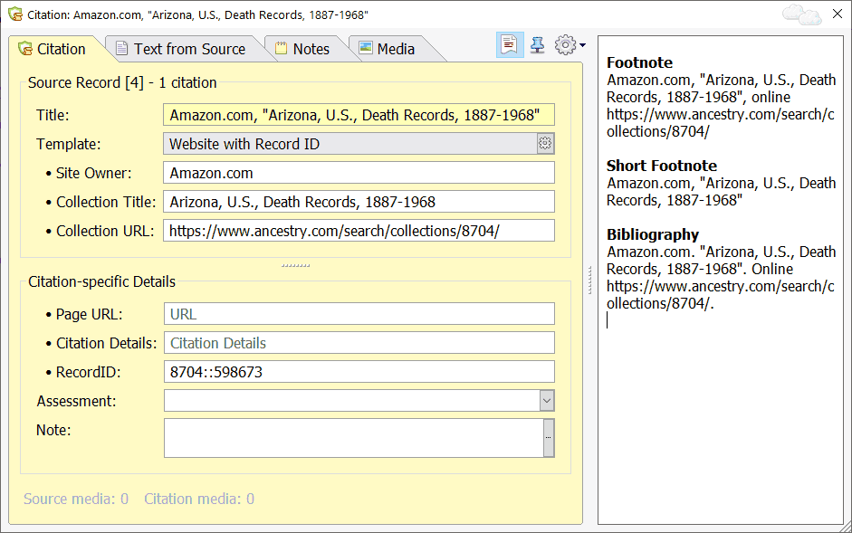
Task: Open the Media tab
Action: (388, 49)
